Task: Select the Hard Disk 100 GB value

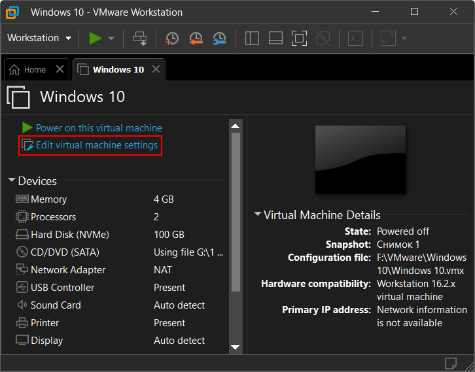Action: [x=169, y=235]
